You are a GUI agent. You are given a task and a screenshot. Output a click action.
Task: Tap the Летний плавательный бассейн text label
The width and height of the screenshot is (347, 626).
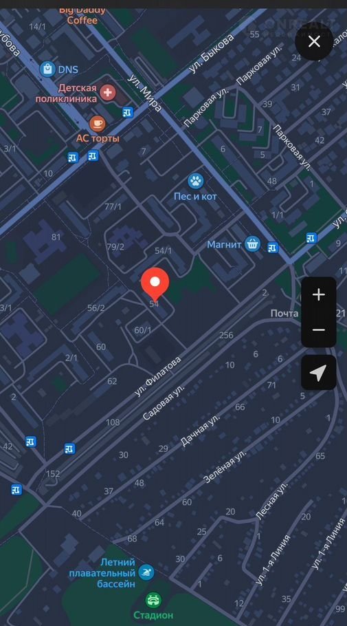(x=102, y=573)
